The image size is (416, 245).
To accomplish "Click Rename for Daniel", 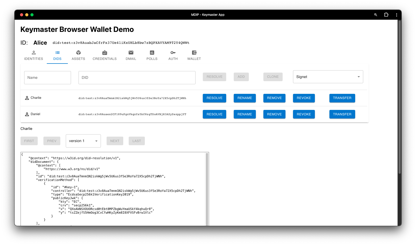I will pos(244,114).
